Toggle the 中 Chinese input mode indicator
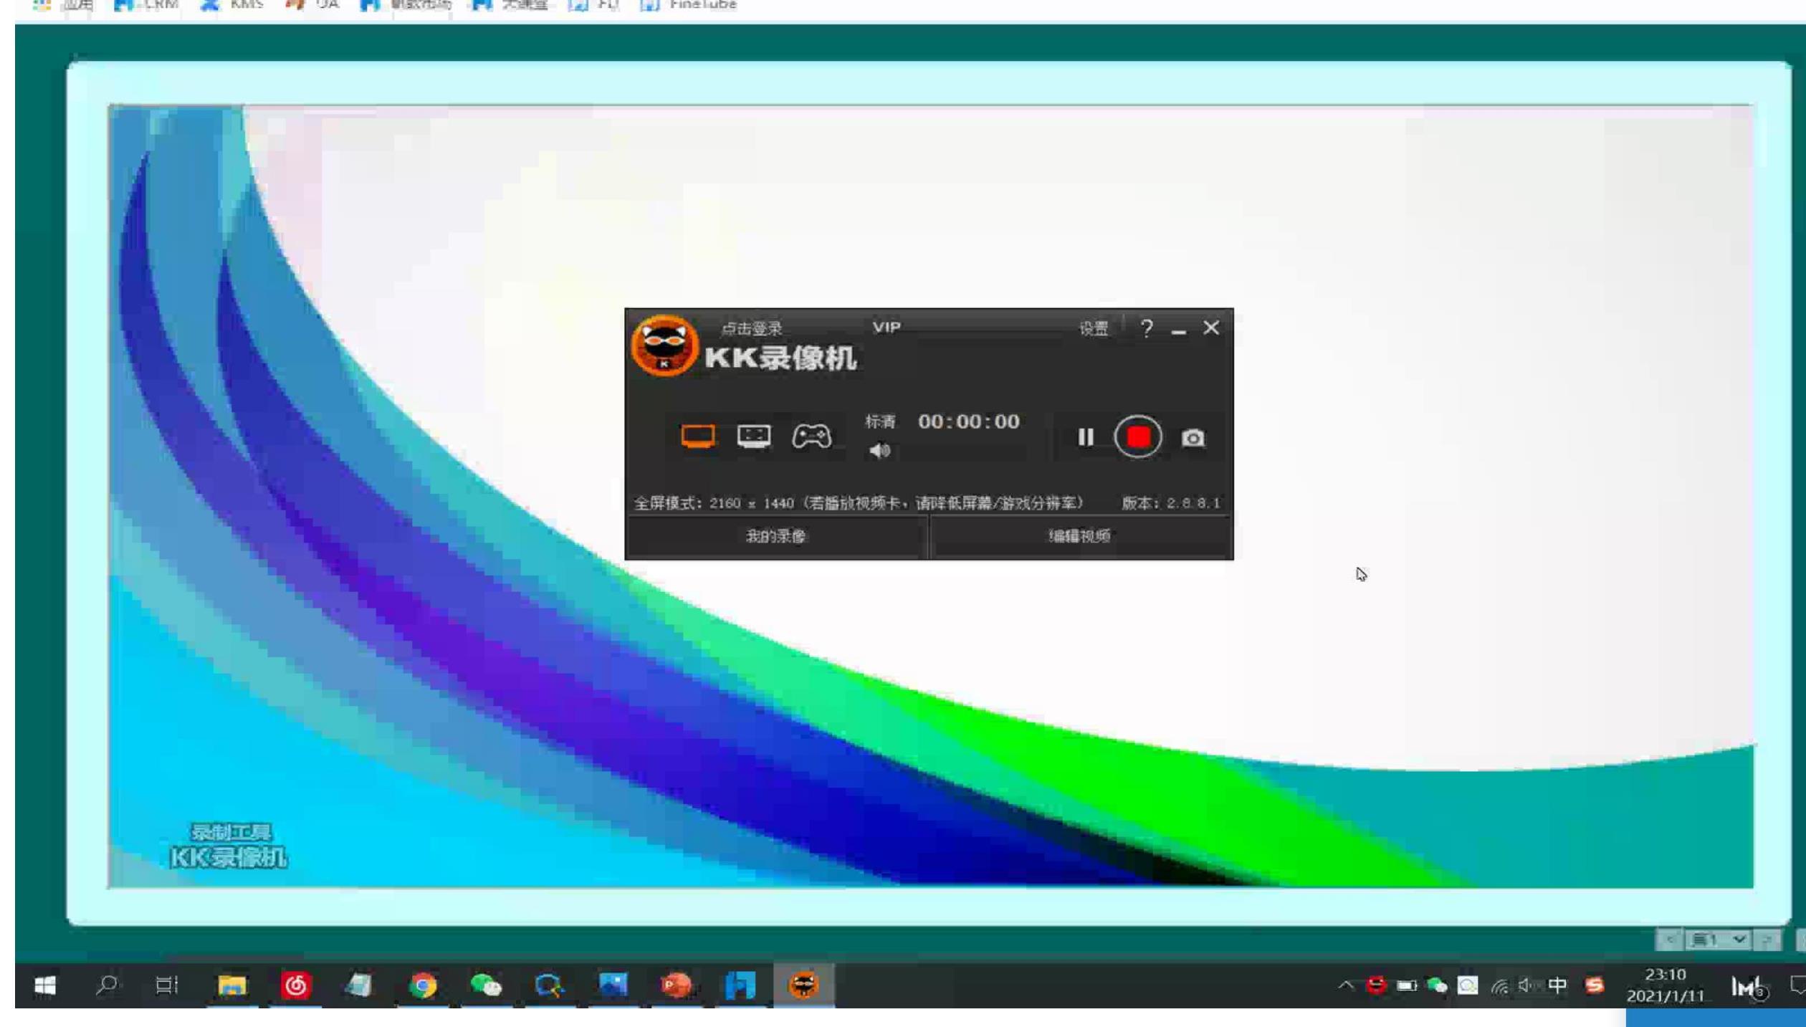The image size is (1806, 1027). tap(1557, 986)
